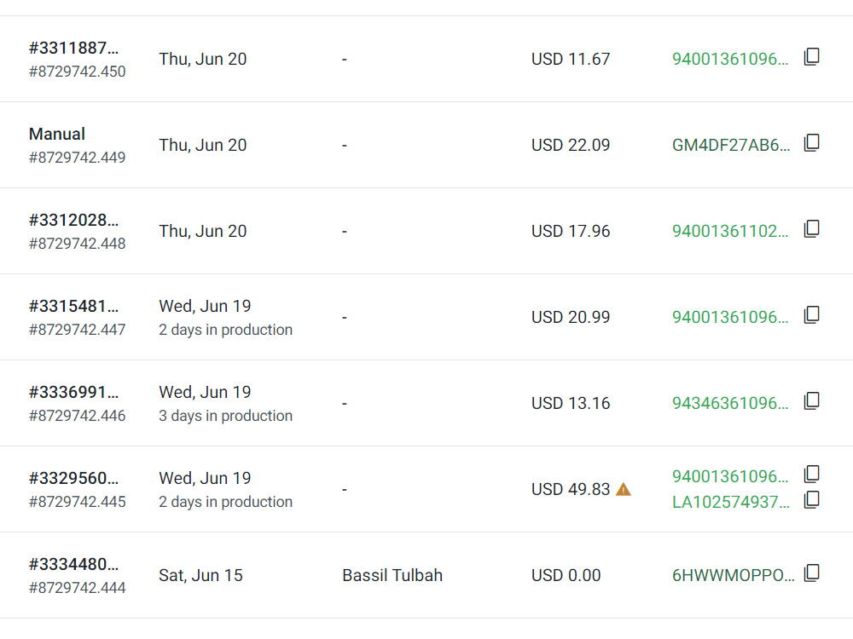Screen dimensions: 853x639
Task: Copy first tracking number of order #8729742.445
Action: (812, 475)
